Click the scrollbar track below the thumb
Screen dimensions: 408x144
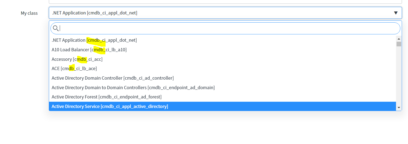click(399, 76)
